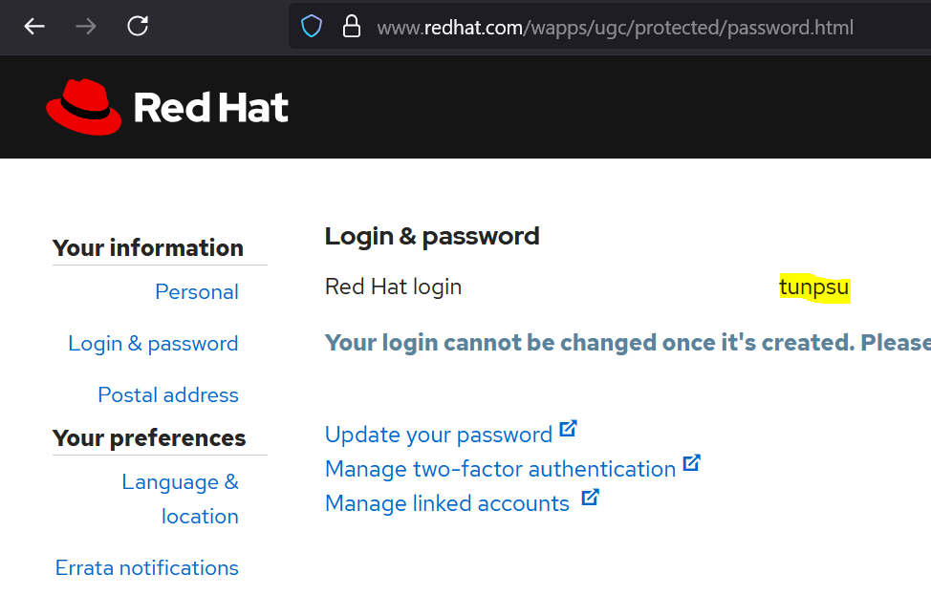
Task: Open Language & location preferences
Action: click(x=180, y=498)
